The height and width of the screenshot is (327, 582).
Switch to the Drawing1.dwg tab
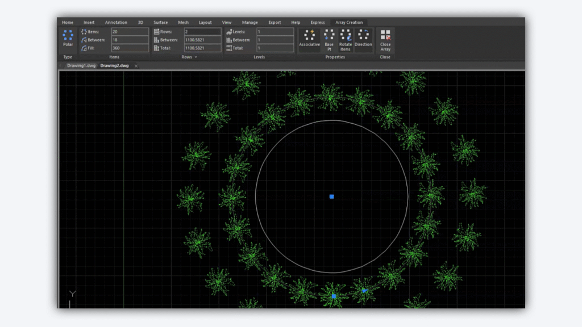[x=81, y=66]
